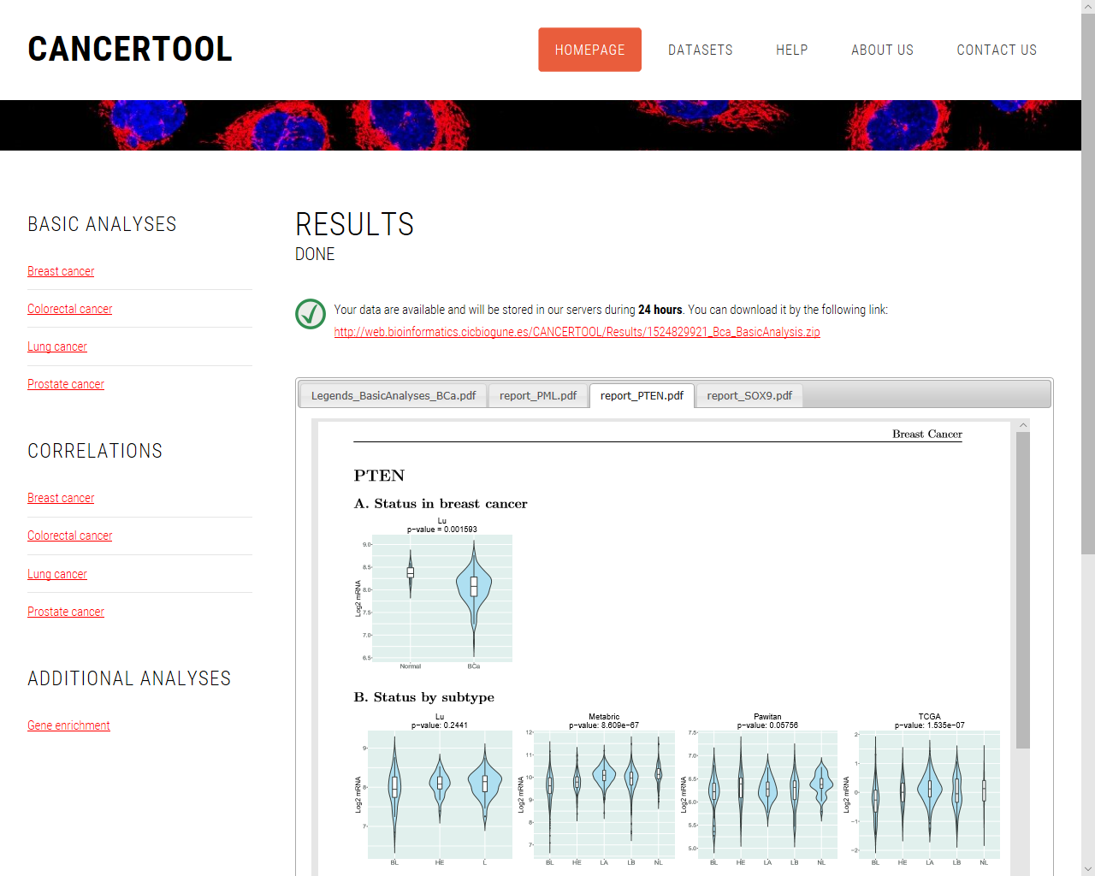Image resolution: width=1095 pixels, height=876 pixels.
Task: Click page scrollbar up arrow
Action: point(1087,7)
